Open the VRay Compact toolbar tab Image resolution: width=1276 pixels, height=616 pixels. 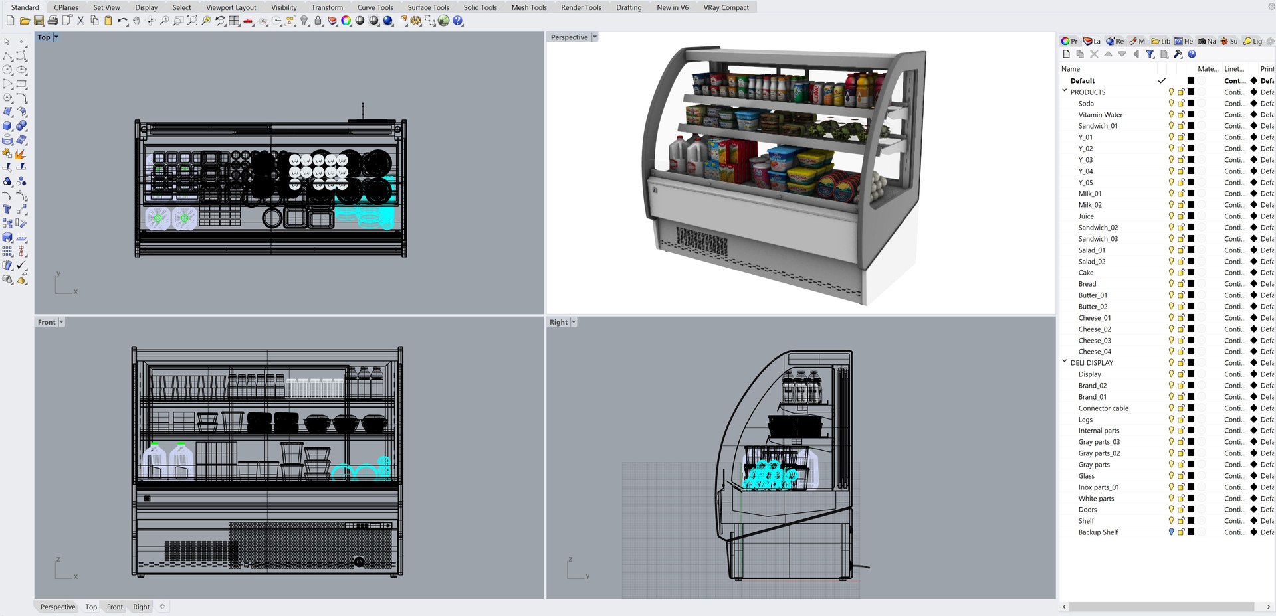[726, 7]
